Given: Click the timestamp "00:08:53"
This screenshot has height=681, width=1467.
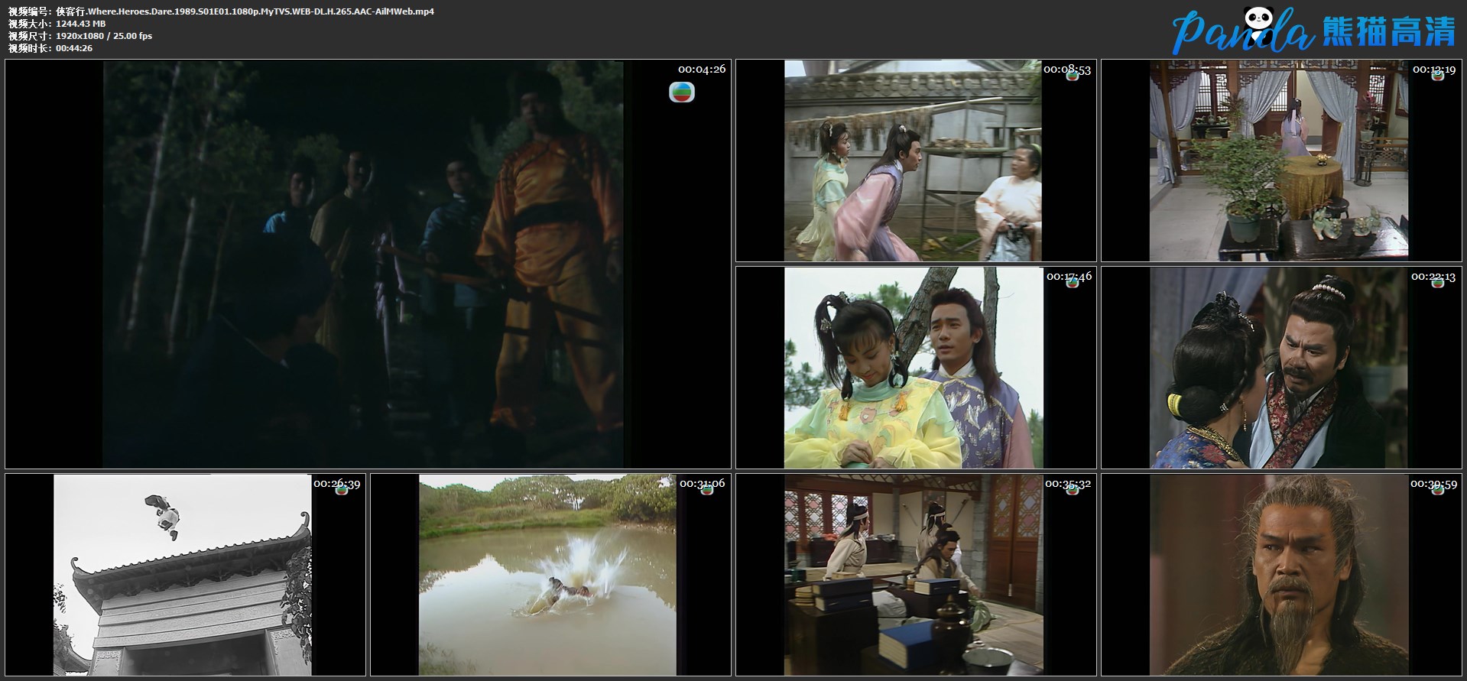Looking at the screenshot, I should (1067, 70).
